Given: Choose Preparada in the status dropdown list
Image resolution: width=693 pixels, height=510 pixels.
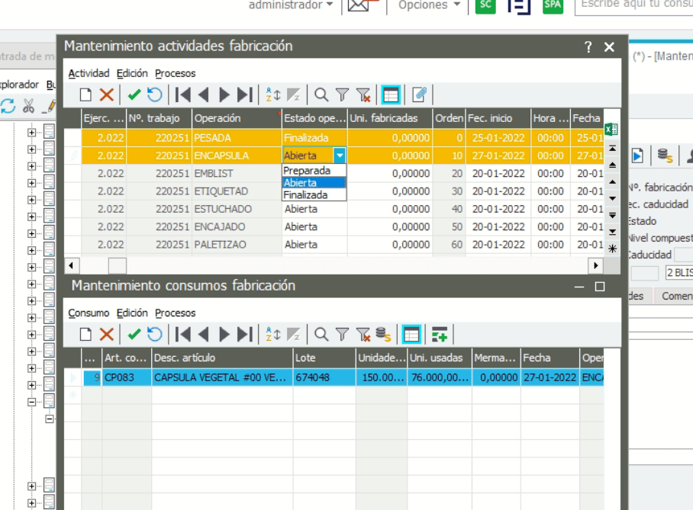Looking at the screenshot, I should pos(314,171).
